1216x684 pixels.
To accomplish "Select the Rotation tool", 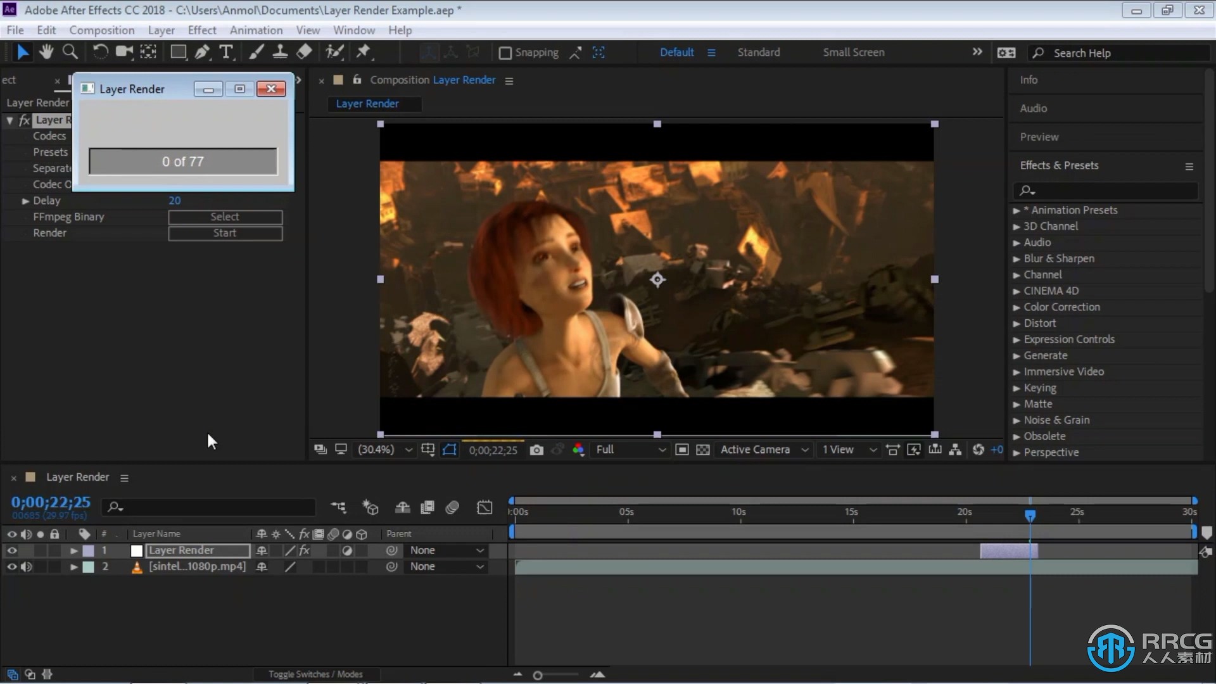I will point(100,52).
